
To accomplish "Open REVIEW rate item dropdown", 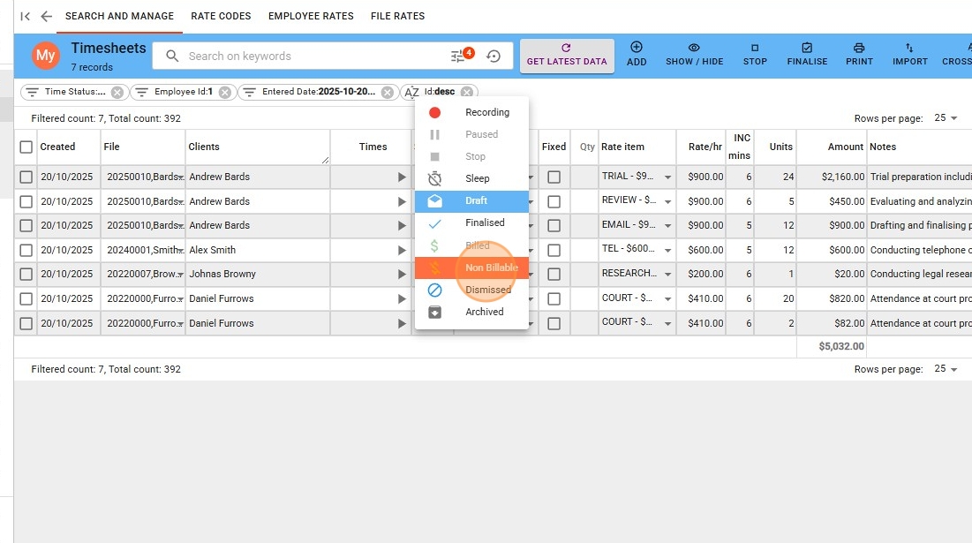I will (667, 202).
